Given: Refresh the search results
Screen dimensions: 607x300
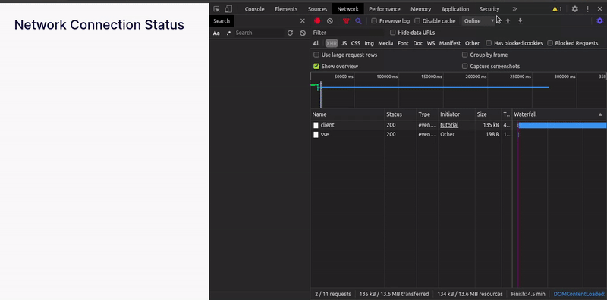Looking at the screenshot, I should 290,33.
